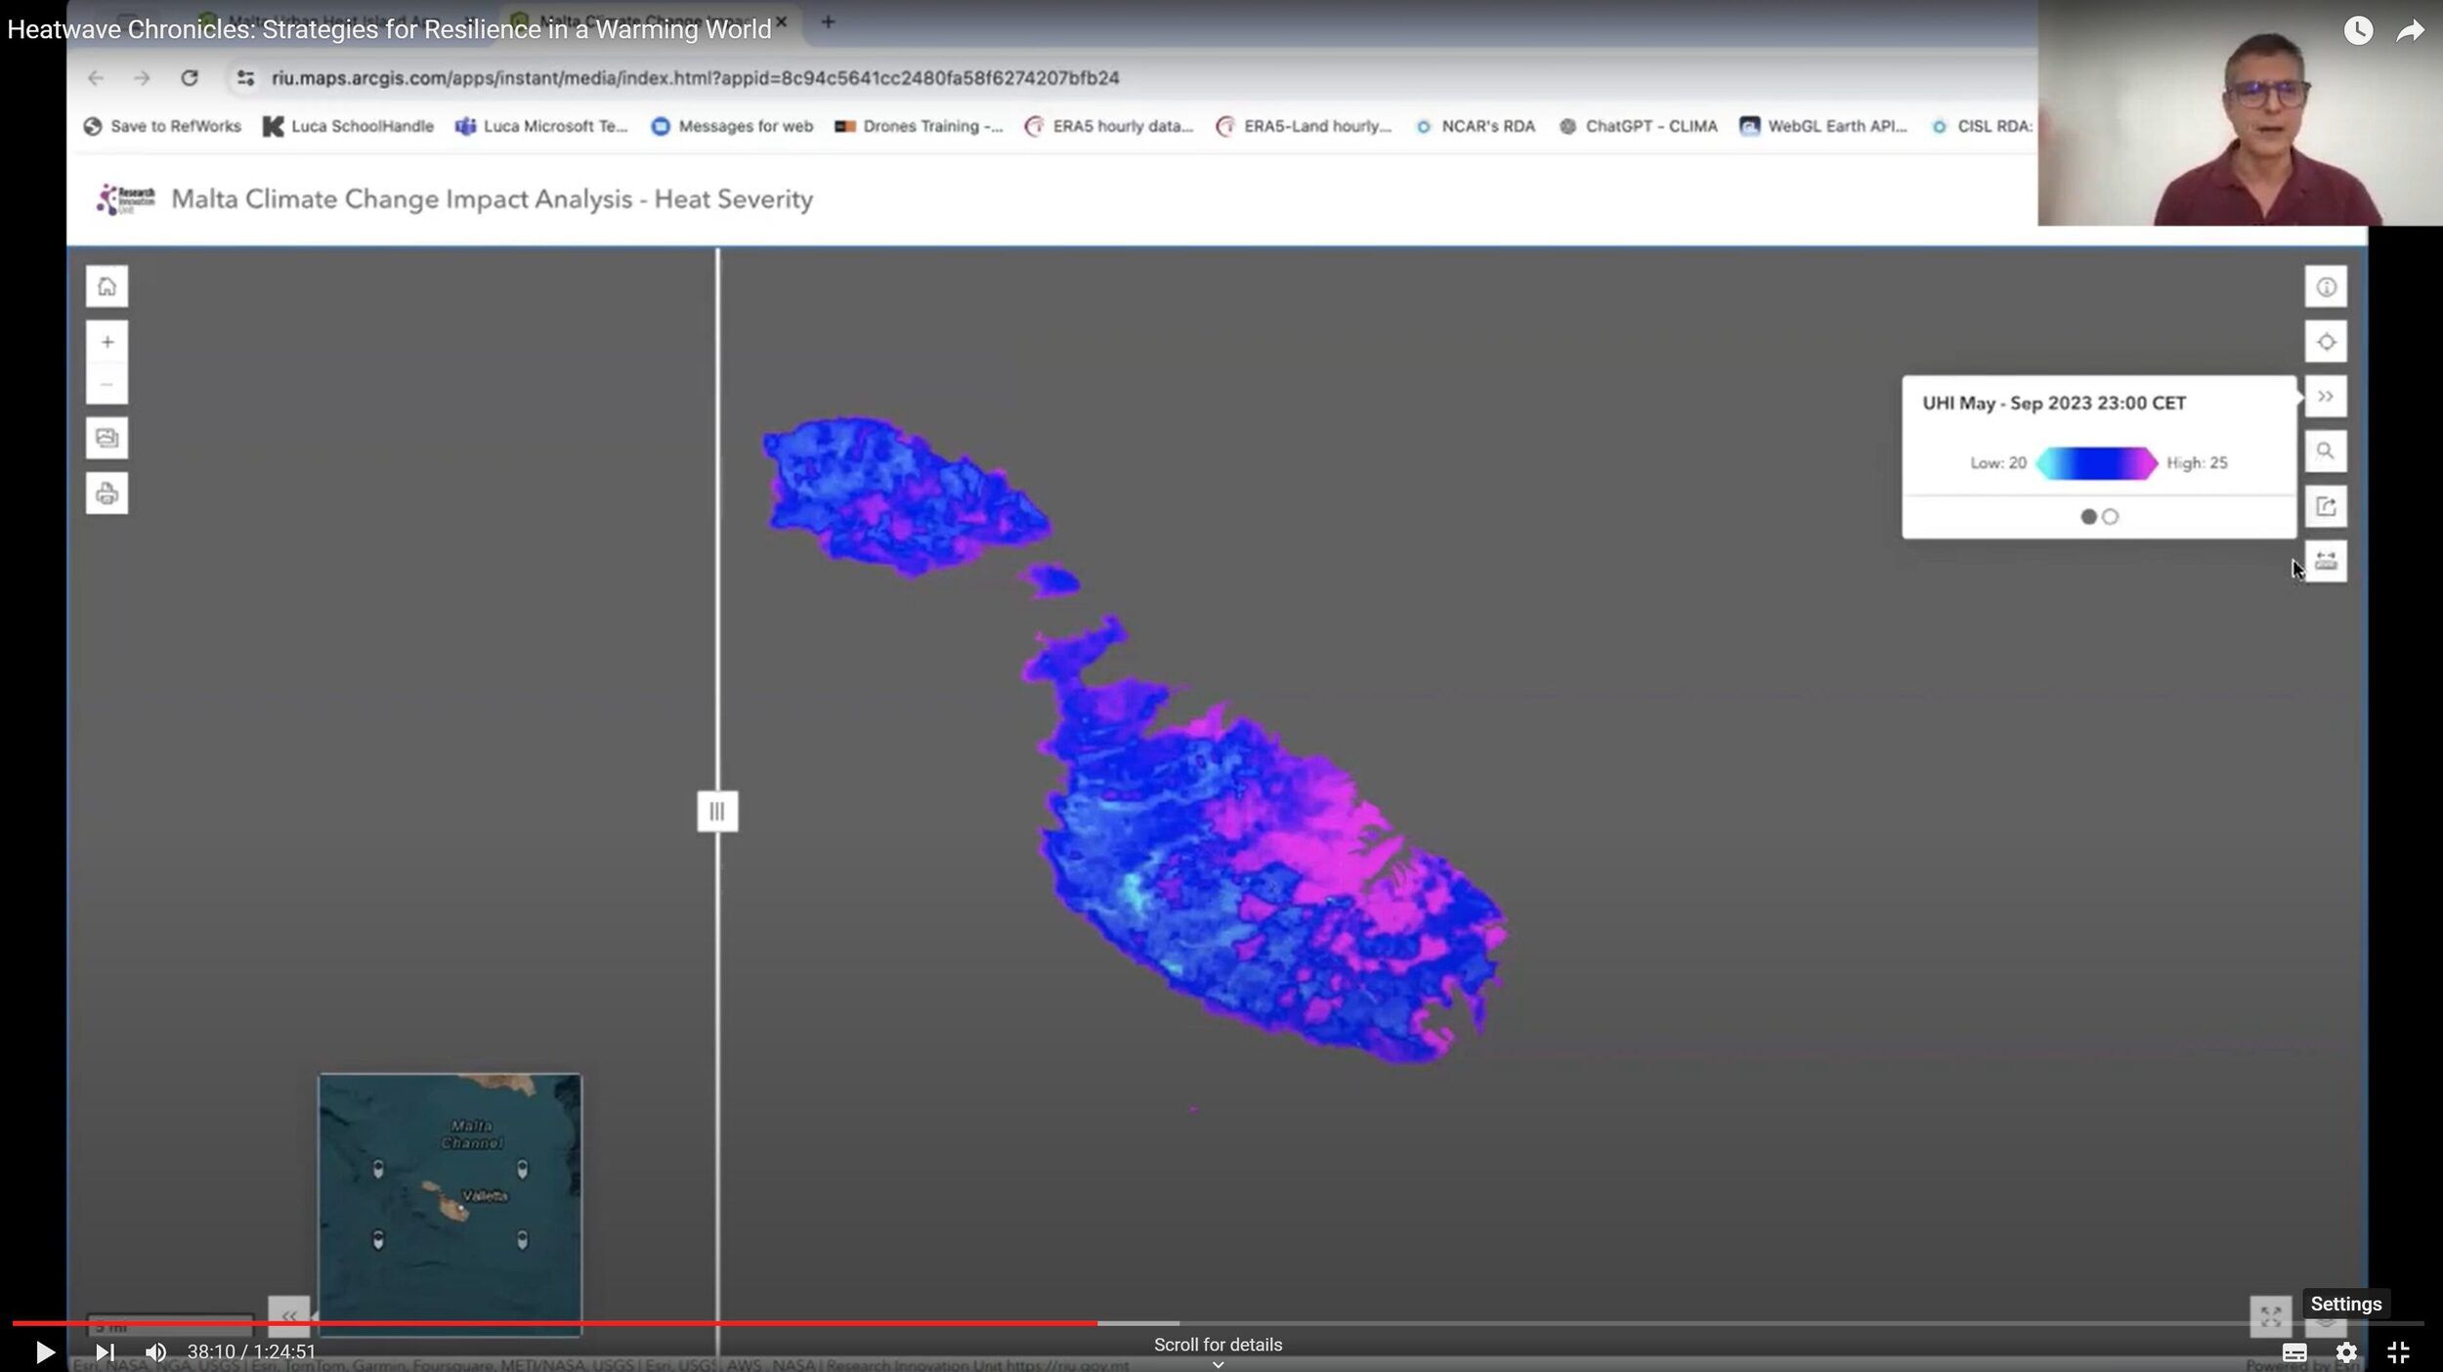Toggle video subtitles button

click(2293, 1352)
